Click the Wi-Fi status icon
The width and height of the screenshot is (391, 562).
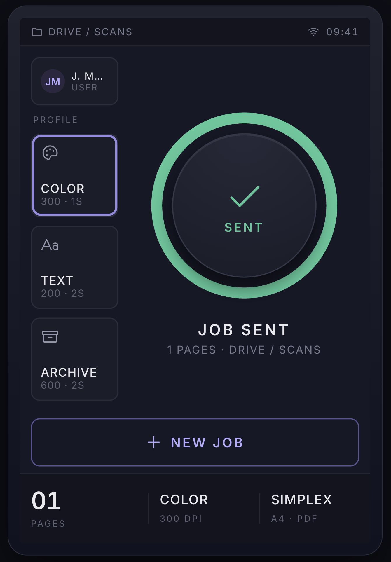click(313, 32)
